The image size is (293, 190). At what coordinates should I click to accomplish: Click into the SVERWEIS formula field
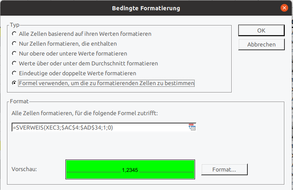tap(99, 128)
